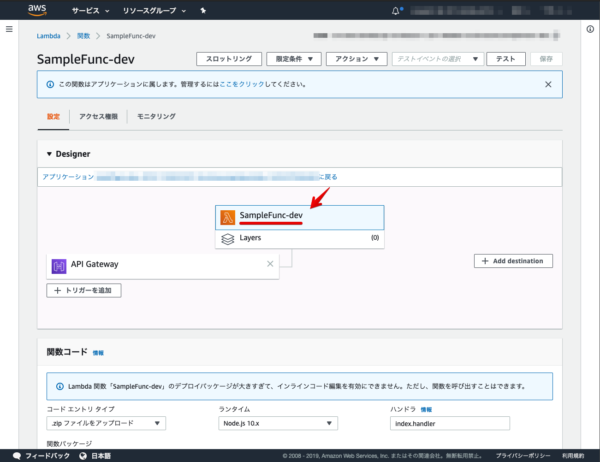The width and height of the screenshot is (600, 462).
Task: Switch to the アクセス権限 tab
Action: 98,117
